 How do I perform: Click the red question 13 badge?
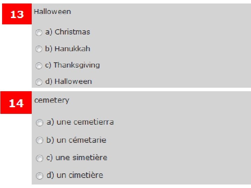point(17,15)
